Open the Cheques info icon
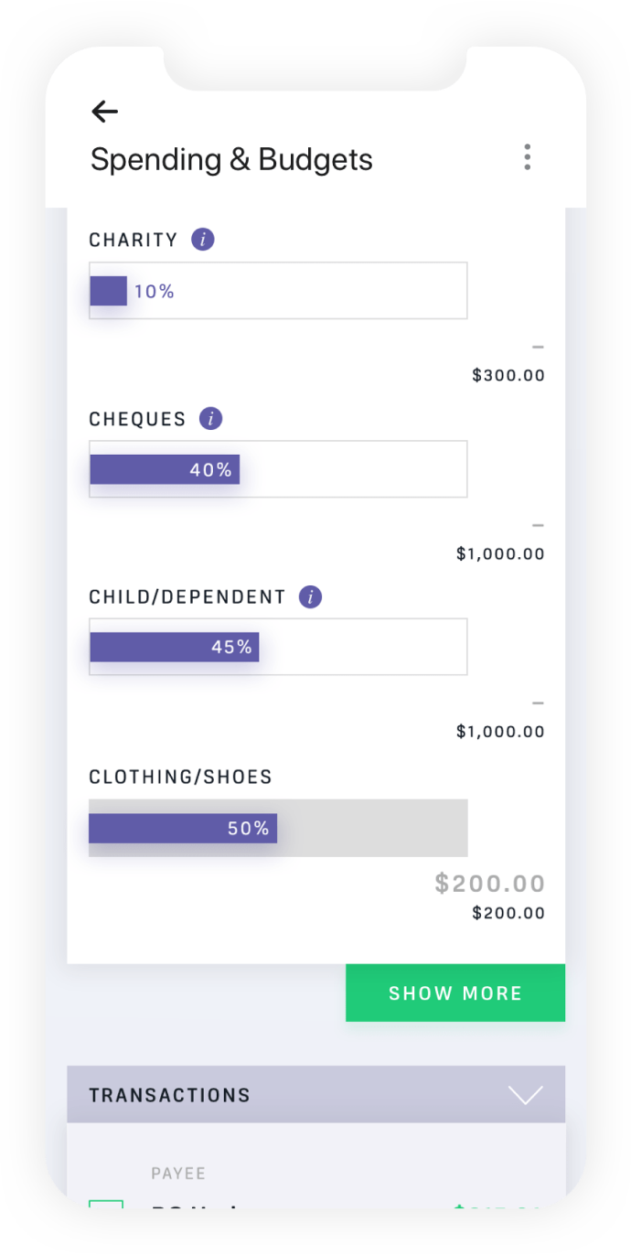The image size is (631, 1255). coord(210,419)
